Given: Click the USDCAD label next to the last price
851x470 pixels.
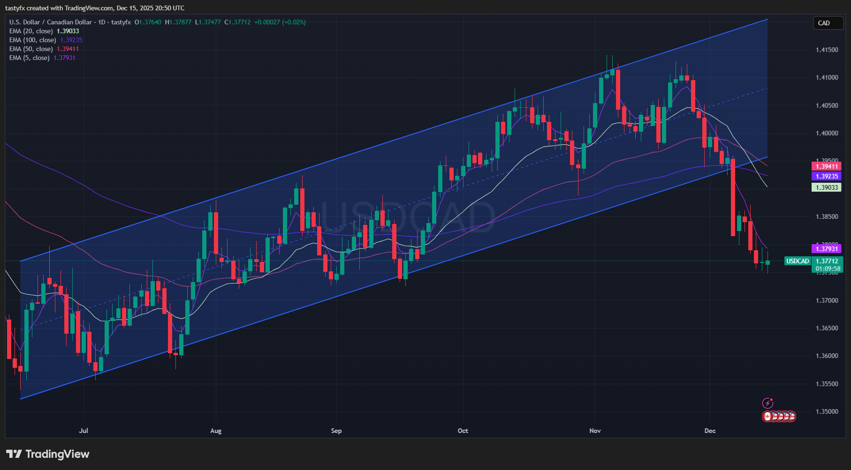Looking at the screenshot, I should point(798,261).
